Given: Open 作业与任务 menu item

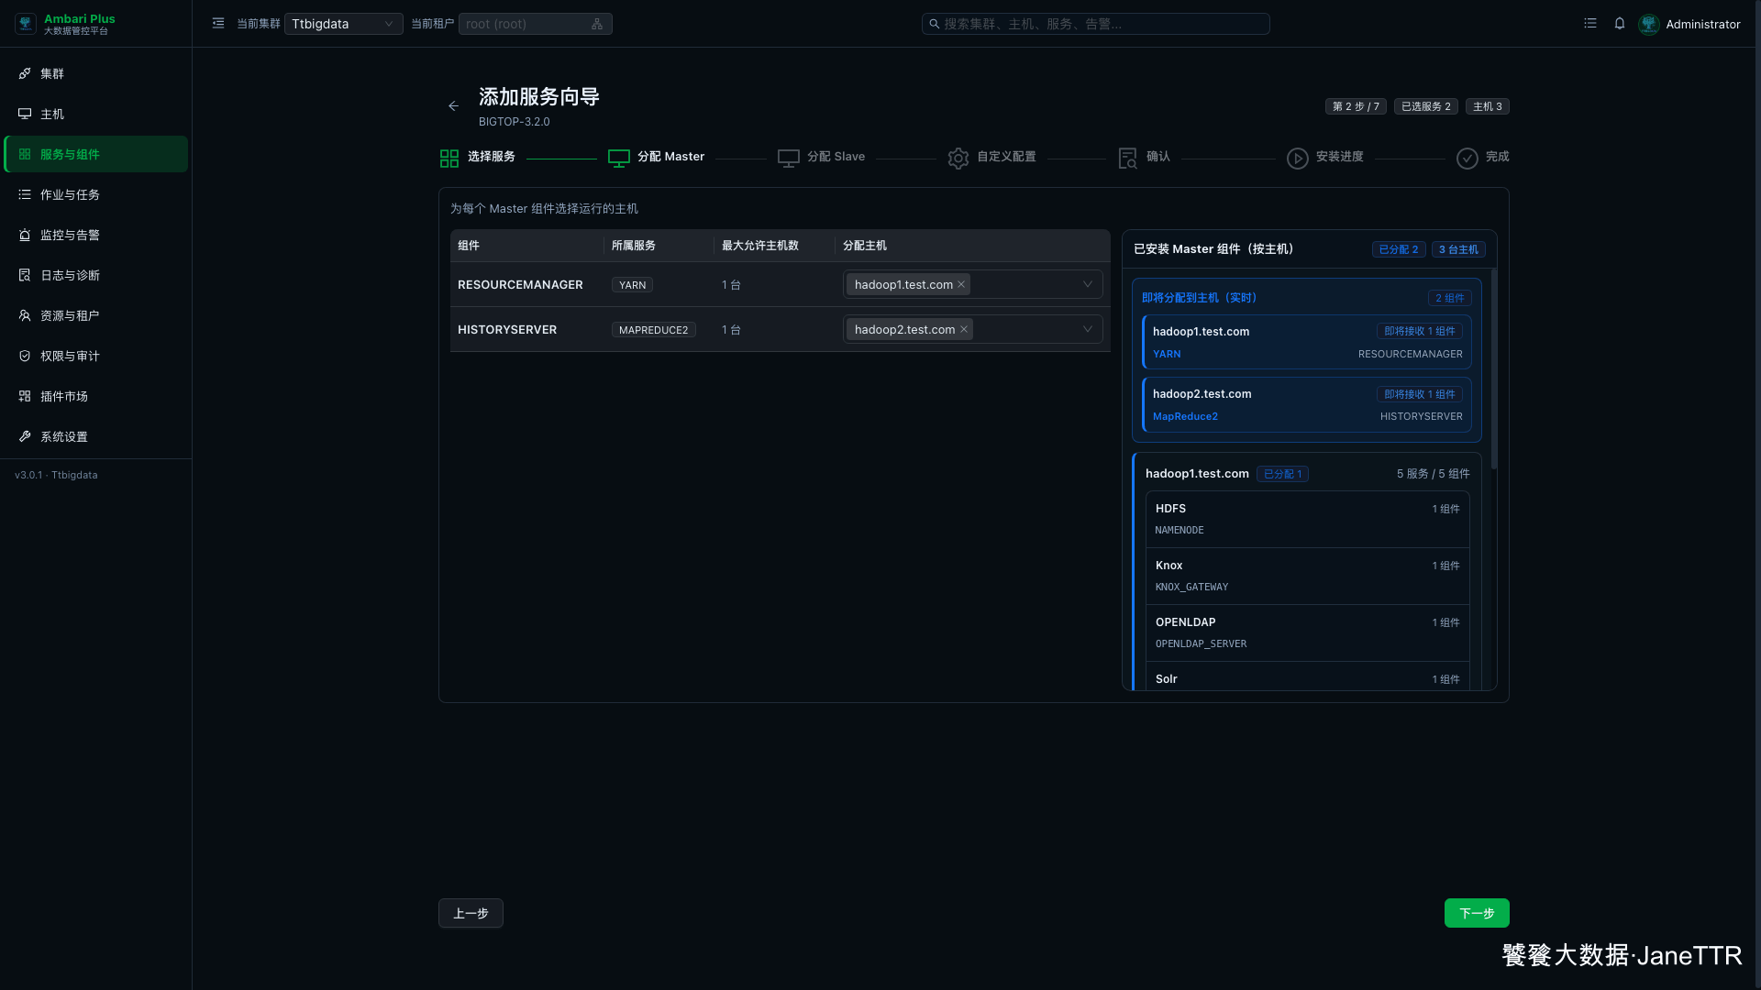Looking at the screenshot, I should pos(96,194).
